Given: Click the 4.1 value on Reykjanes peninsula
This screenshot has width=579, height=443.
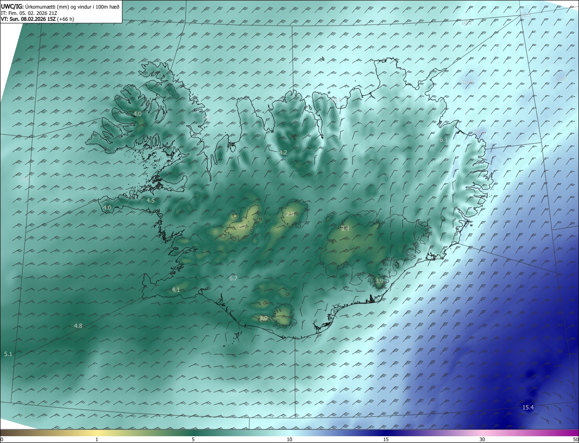Looking at the screenshot, I should click(x=176, y=289).
